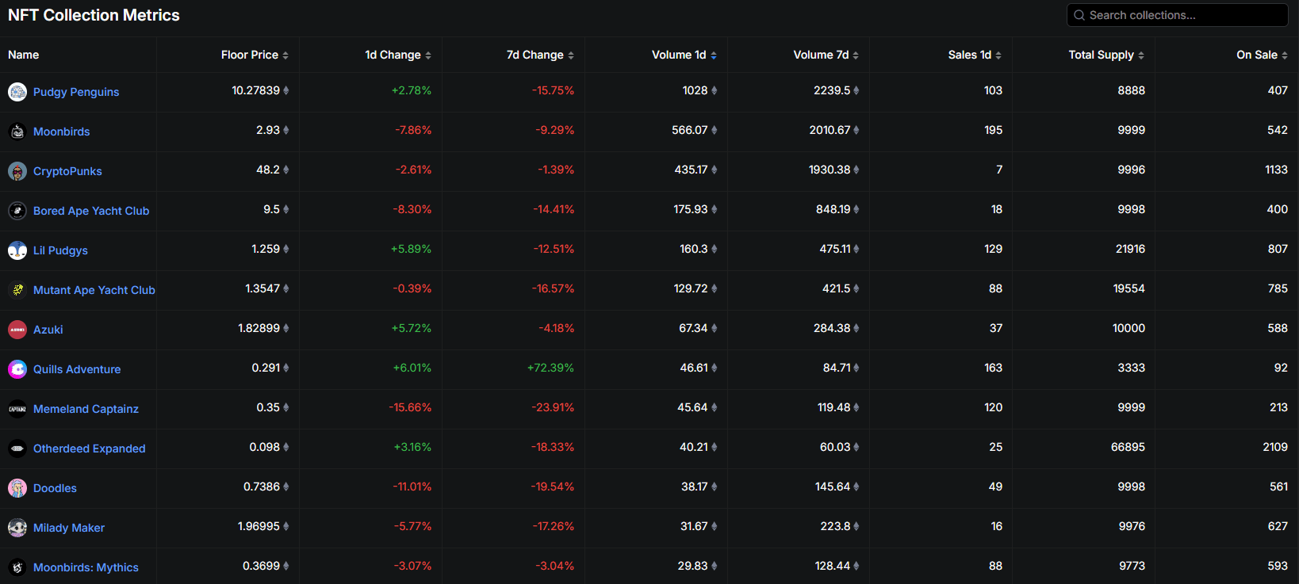Image resolution: width=1299 pixels, height=584 pixels.
Task: Select the 1.96995 floor price value
Action: [x=259, y=526]
